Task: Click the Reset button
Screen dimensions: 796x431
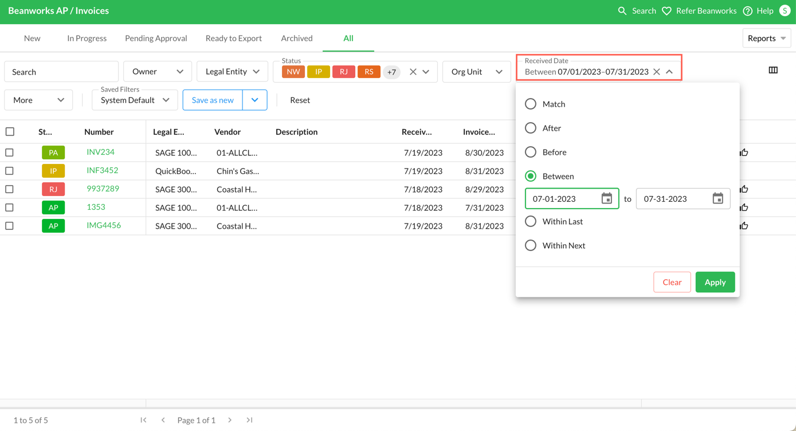Action: click(x=300, y=100)
